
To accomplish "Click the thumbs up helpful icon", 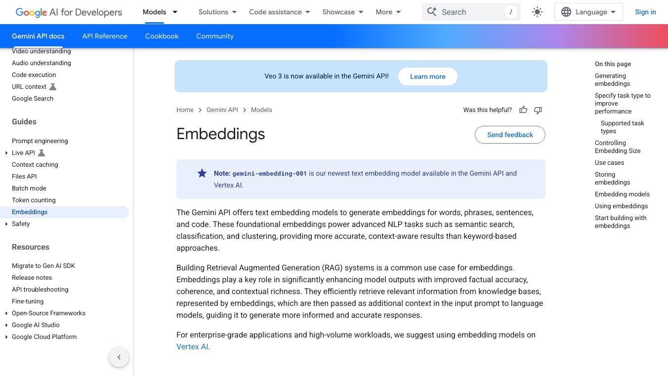I will [x=523, y=110].
